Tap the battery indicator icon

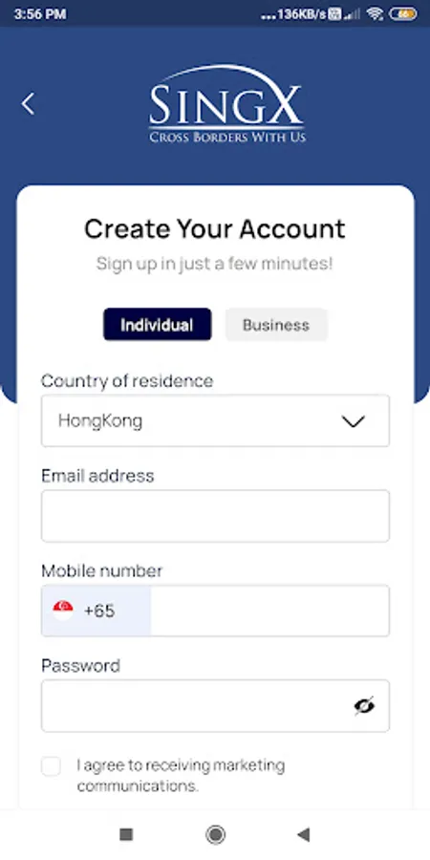(x=403, y=14)
